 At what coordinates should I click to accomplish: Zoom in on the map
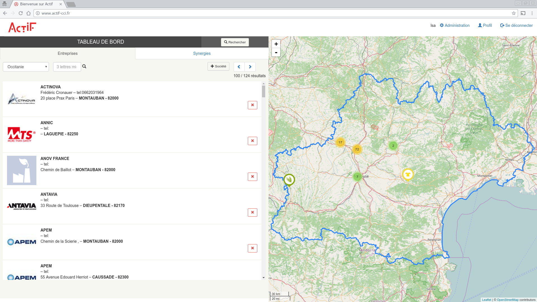(276, 44)
